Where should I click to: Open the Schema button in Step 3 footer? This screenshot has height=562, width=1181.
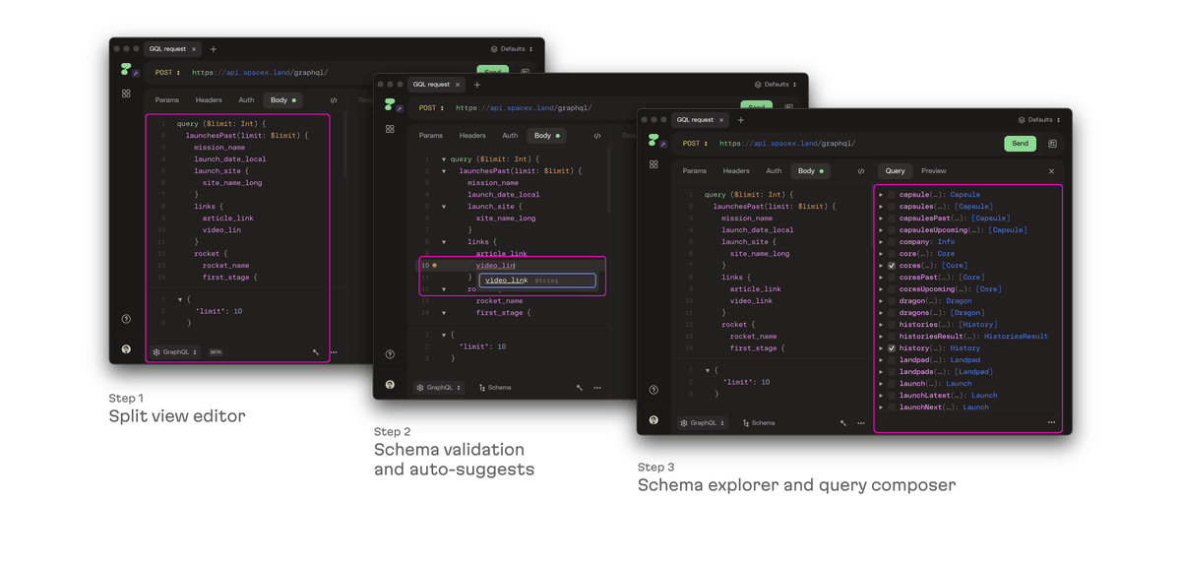tap(759, 423)
